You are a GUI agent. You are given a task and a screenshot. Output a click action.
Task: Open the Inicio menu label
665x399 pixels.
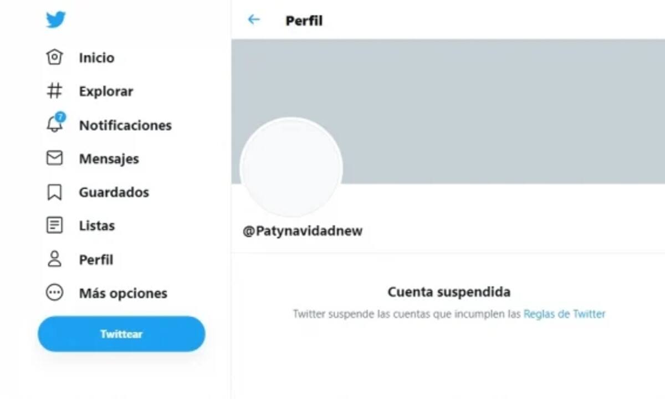click(x=96, y=58)
